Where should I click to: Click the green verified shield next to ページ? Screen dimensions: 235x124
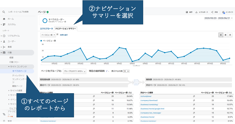(48, 12)
